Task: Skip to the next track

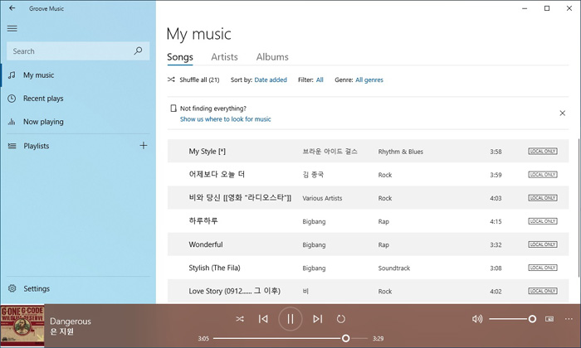Action: (317, 319)
